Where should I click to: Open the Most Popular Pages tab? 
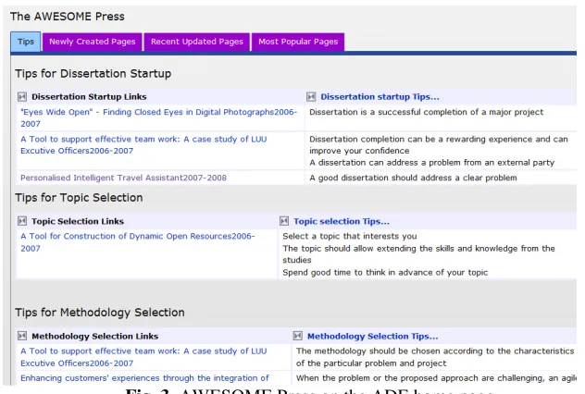pos(298,42)
